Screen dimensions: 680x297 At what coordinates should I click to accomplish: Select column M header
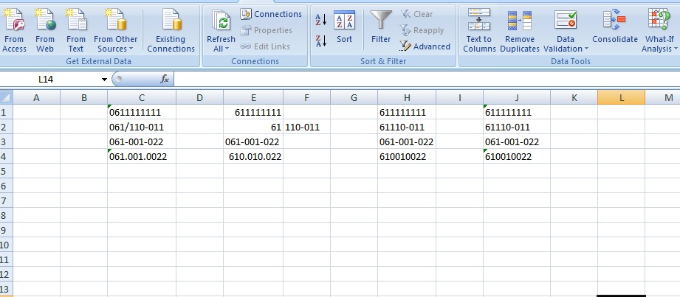click(x=662, y=97)
